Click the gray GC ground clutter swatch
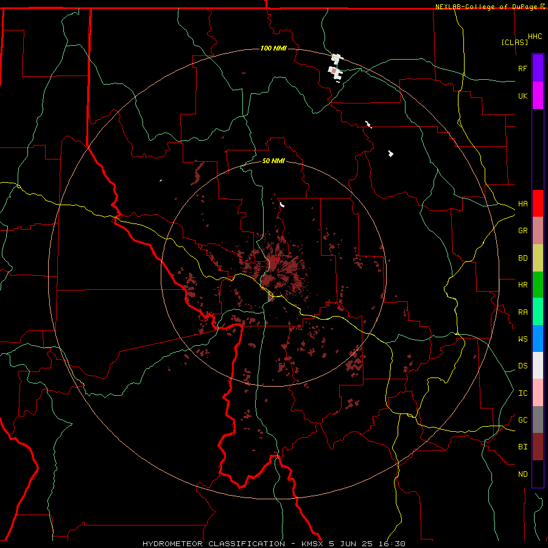The width and height of the screenshot is (548, 548). pyautogui.click(x=538, y=420)
